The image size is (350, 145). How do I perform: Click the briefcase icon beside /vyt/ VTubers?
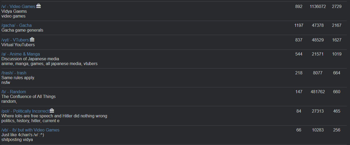tap(32, 40)
